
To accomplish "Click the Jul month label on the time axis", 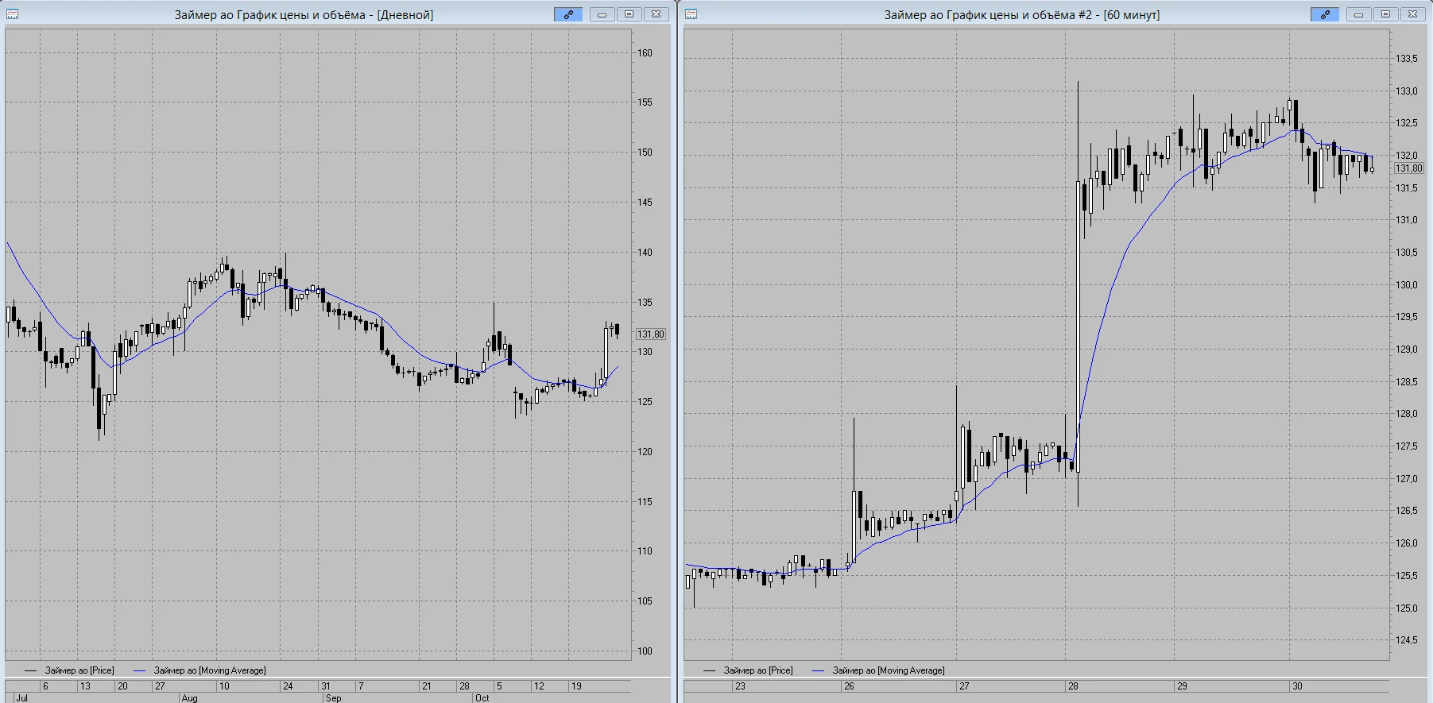I will point(21,698).
